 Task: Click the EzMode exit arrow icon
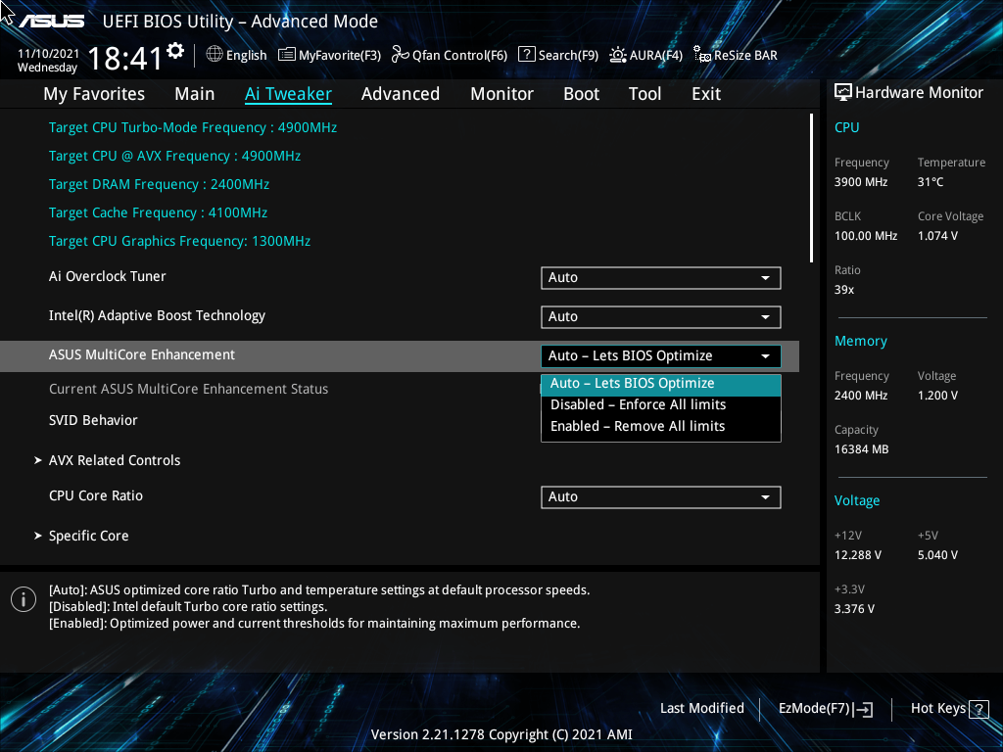(x=863, y=709)
